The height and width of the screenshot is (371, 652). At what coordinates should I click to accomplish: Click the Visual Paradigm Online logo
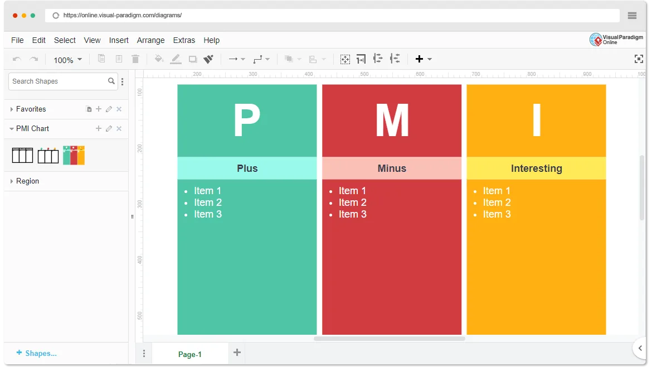point(616,40)
